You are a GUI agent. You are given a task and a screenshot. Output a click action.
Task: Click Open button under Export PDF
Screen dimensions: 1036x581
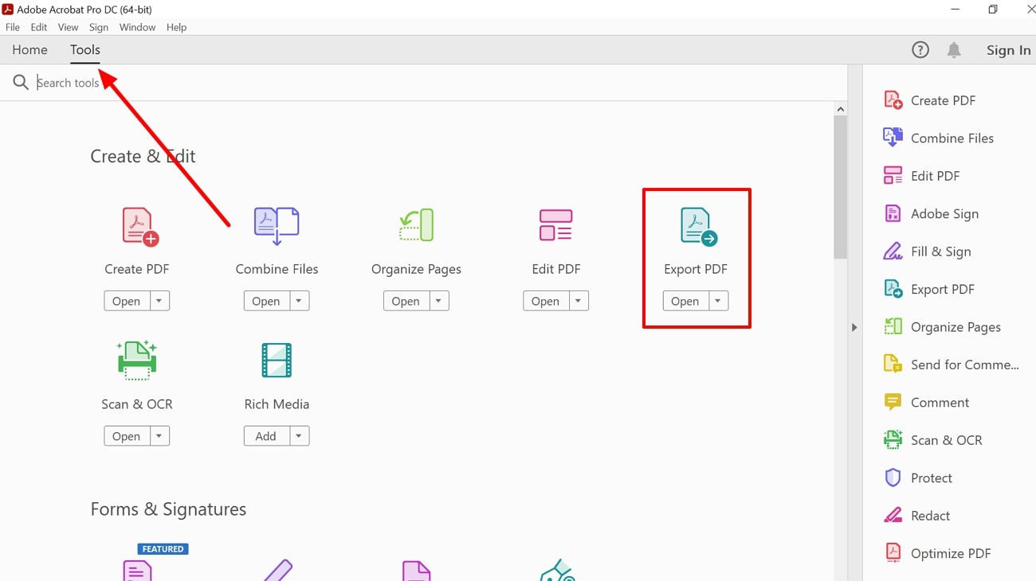tap(685, 301)
